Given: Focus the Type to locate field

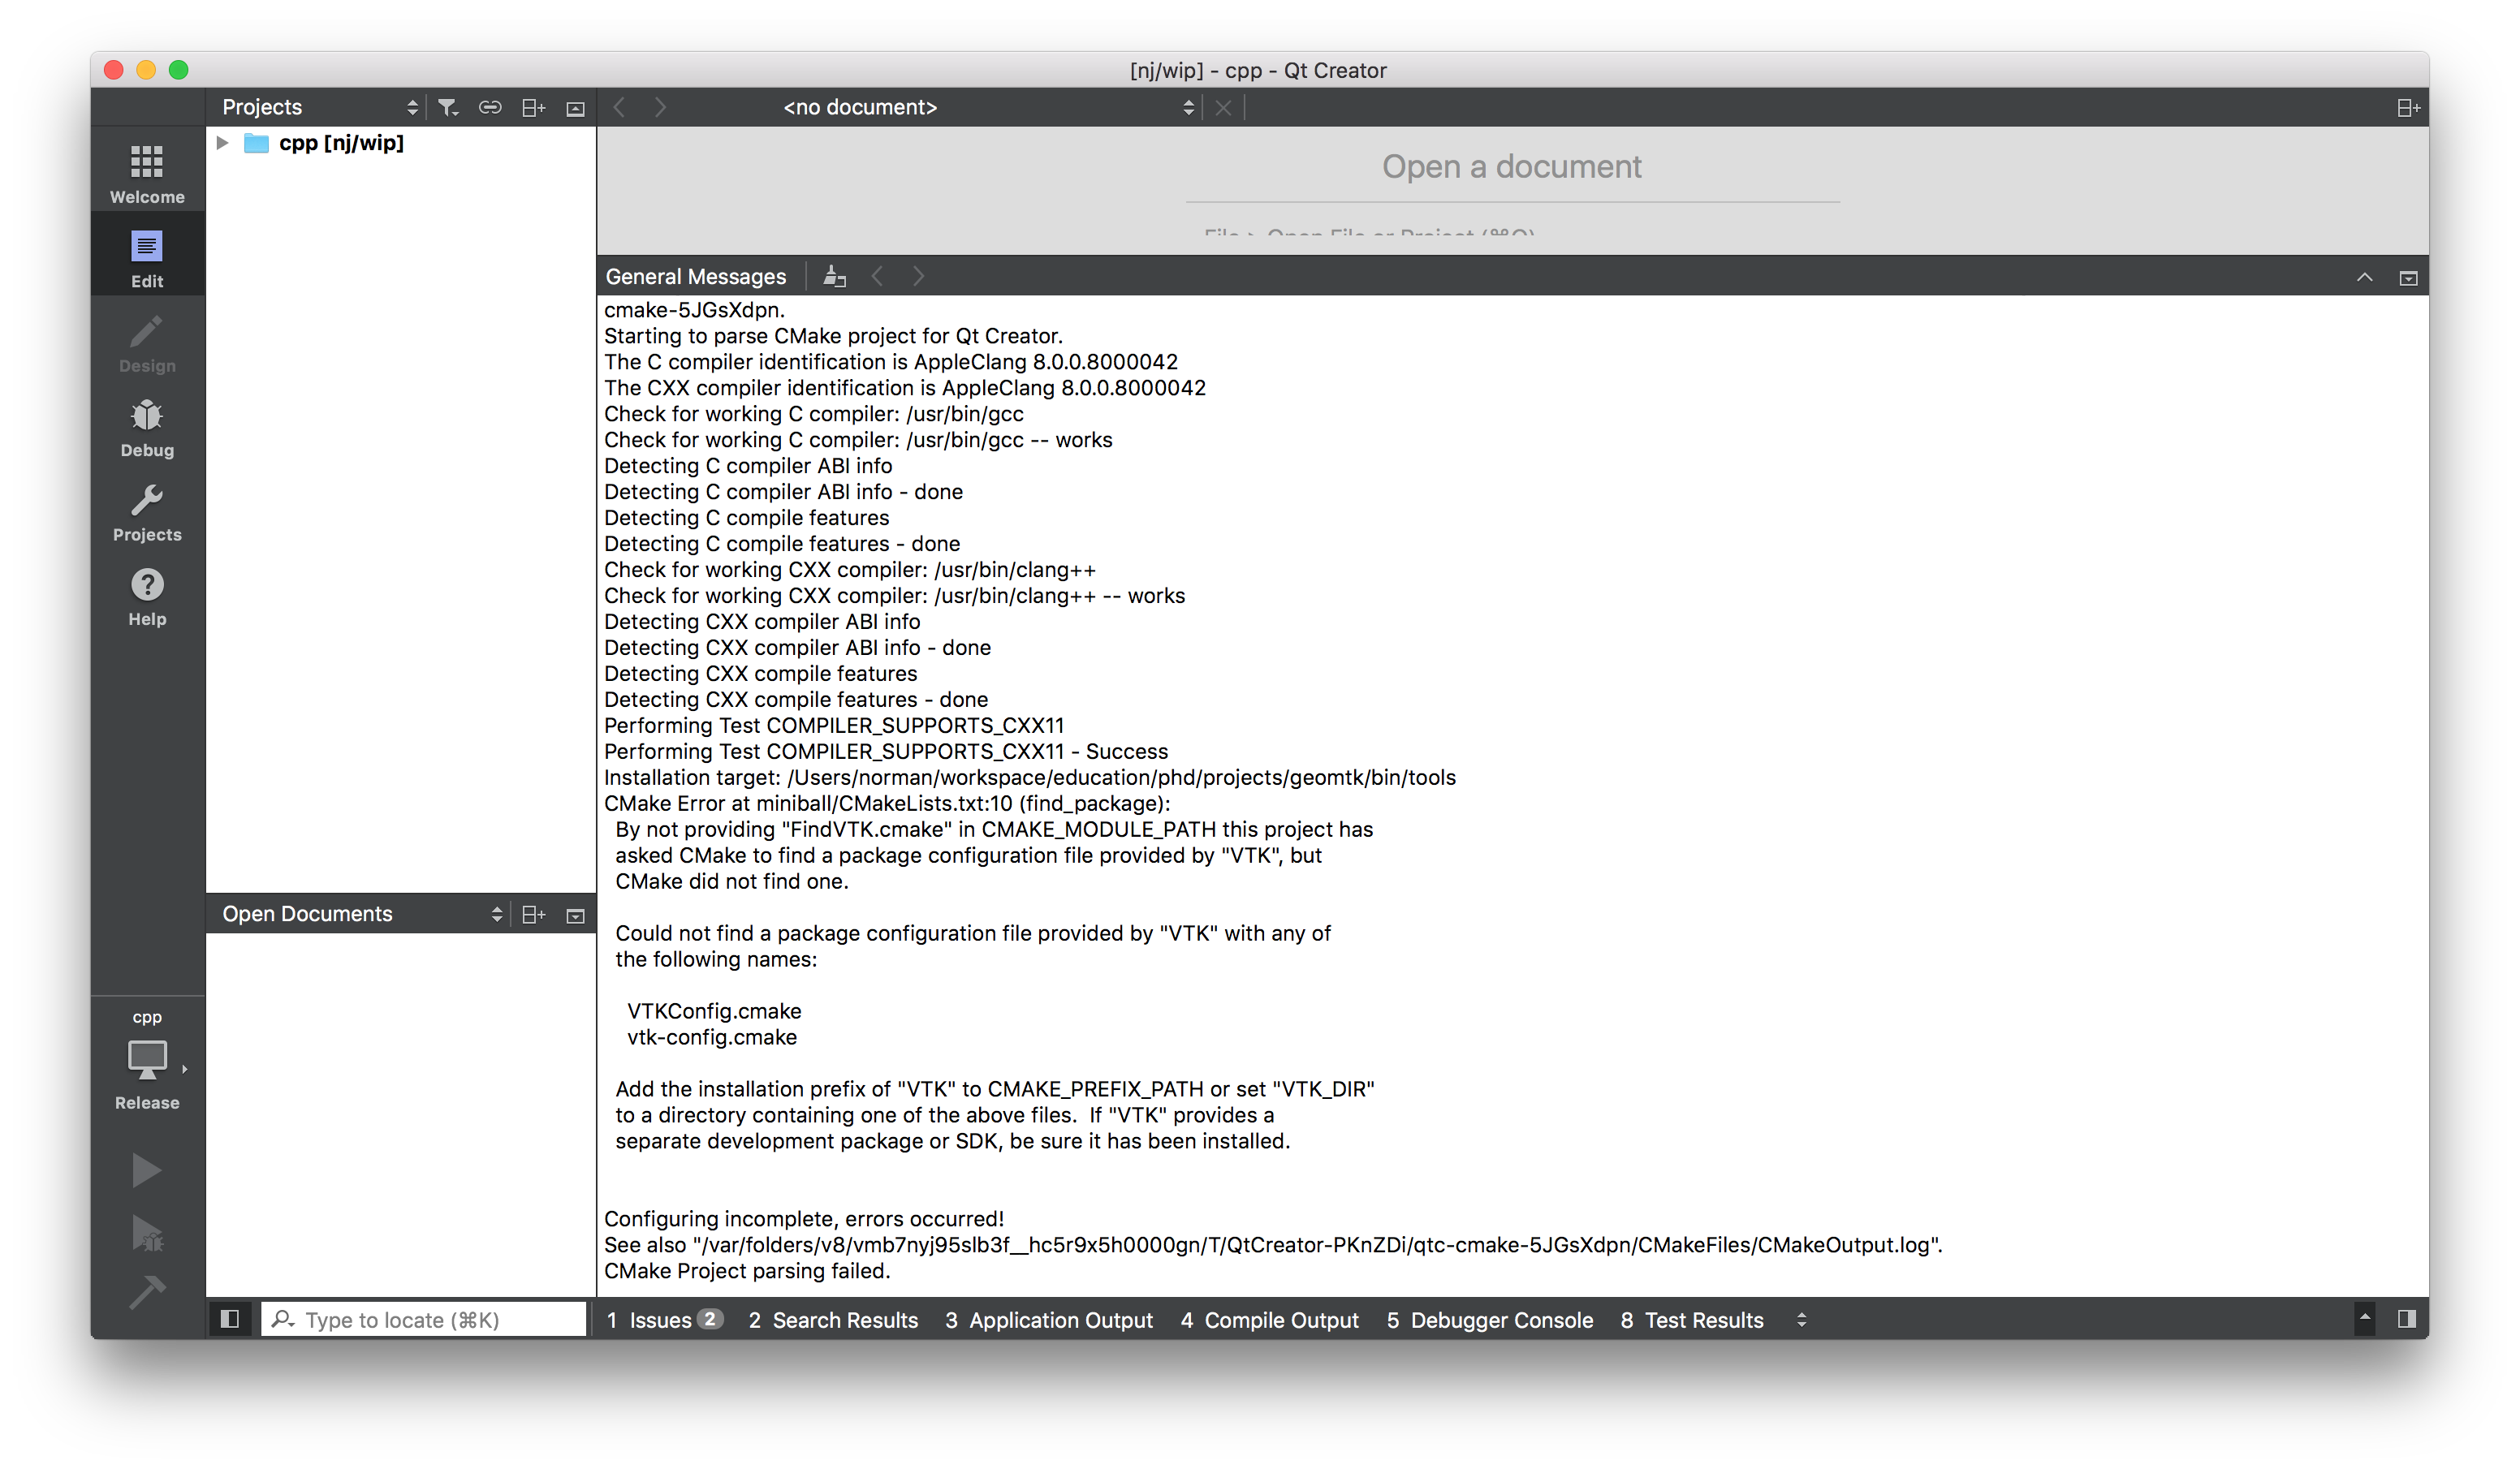Looking at the screenshot, I should (x=424, y=1320).
